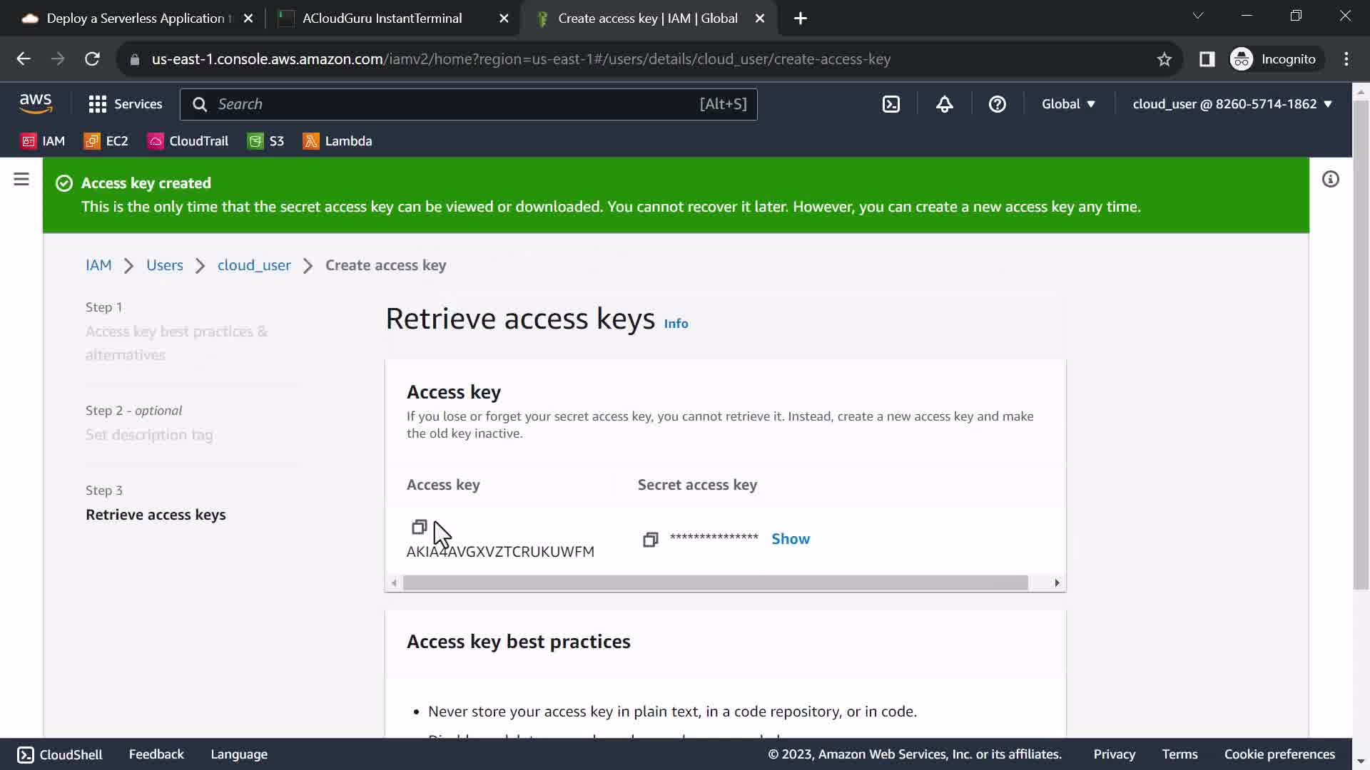Copy the secret access key
Viewport: 1370px width, 770px height.
(x=650, y=540)
